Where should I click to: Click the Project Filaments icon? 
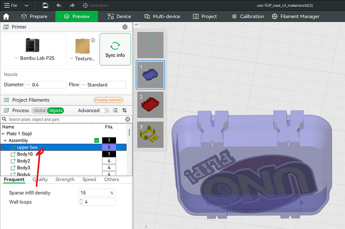pos(6,100)
